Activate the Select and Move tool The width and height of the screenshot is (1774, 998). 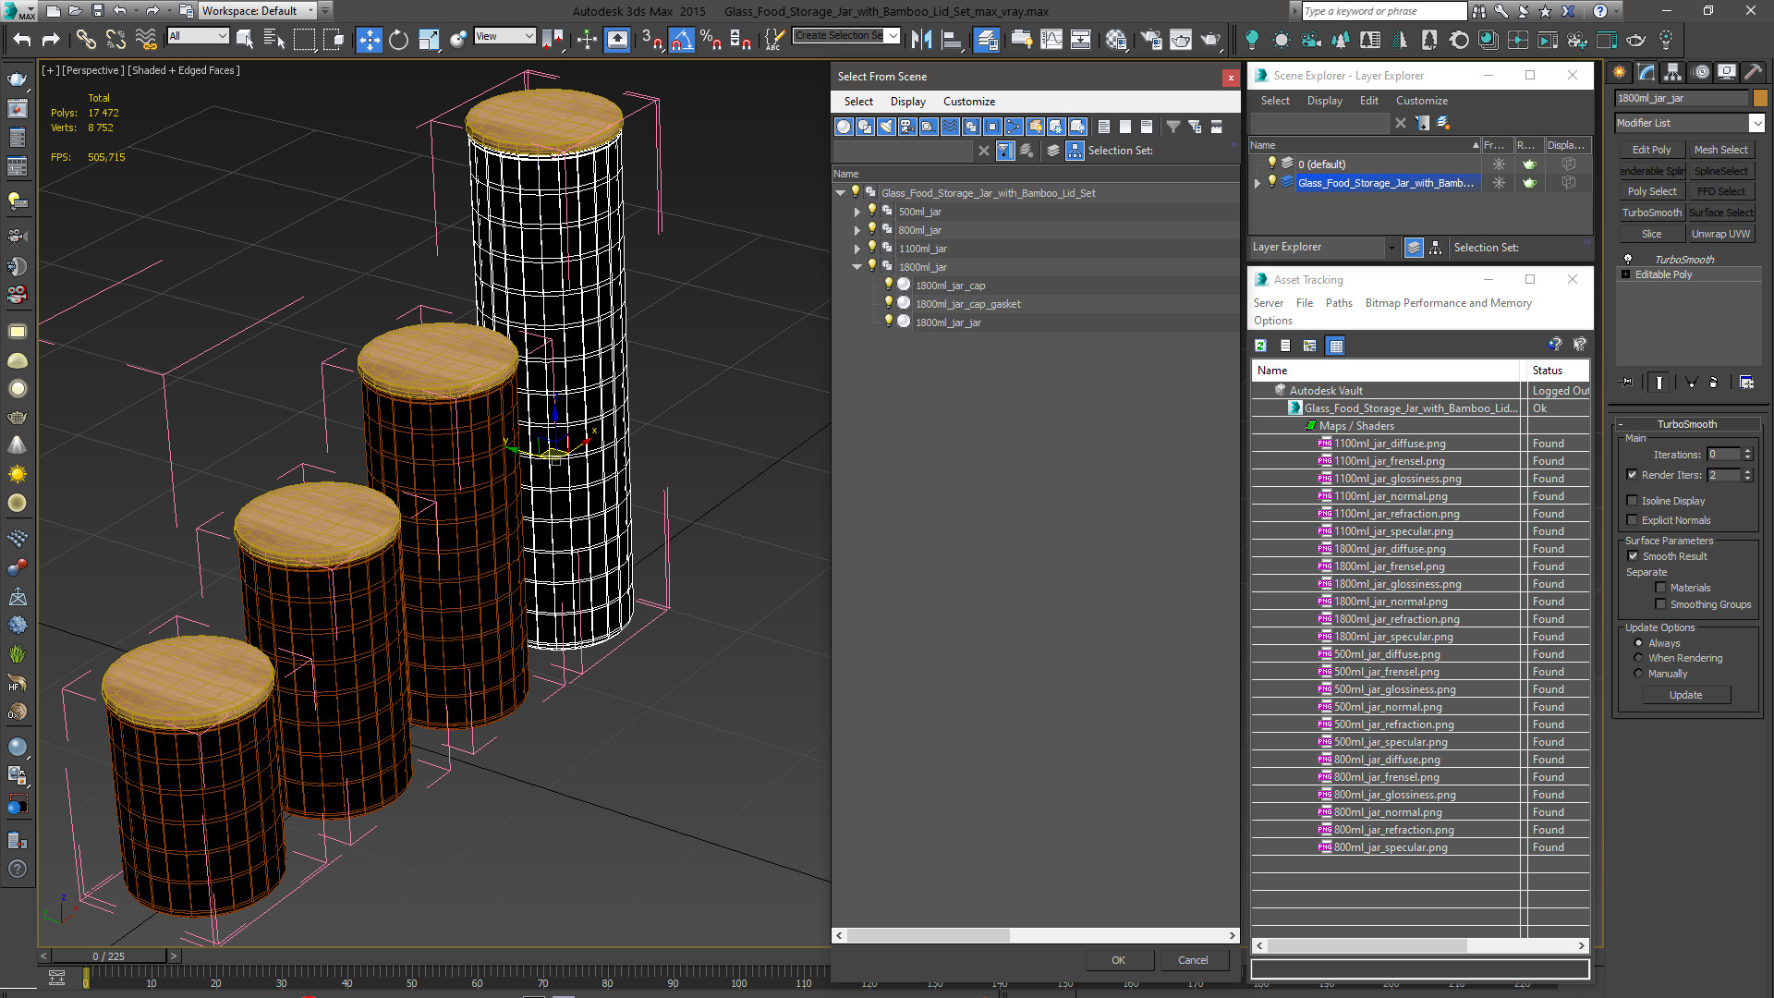point(369,39)
